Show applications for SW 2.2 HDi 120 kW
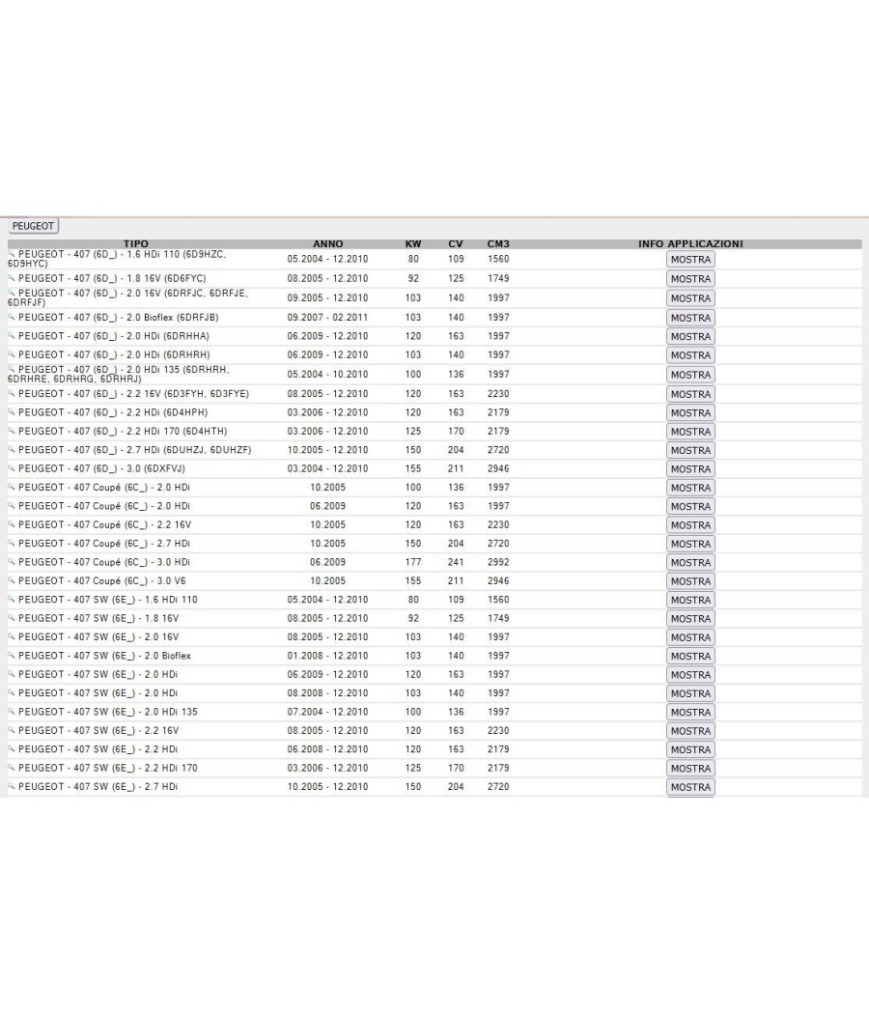The image size is (869, 1014). coord(690,749)
